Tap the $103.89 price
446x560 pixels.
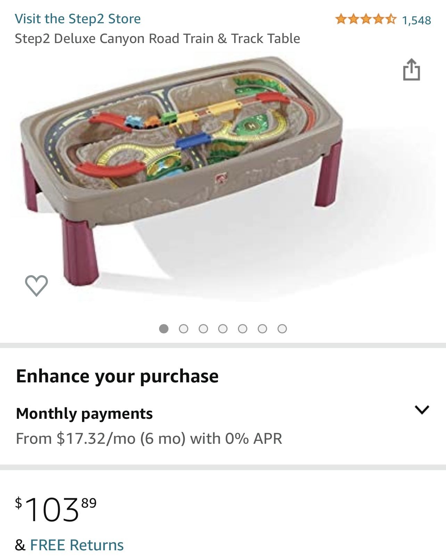tap(56, 509)
